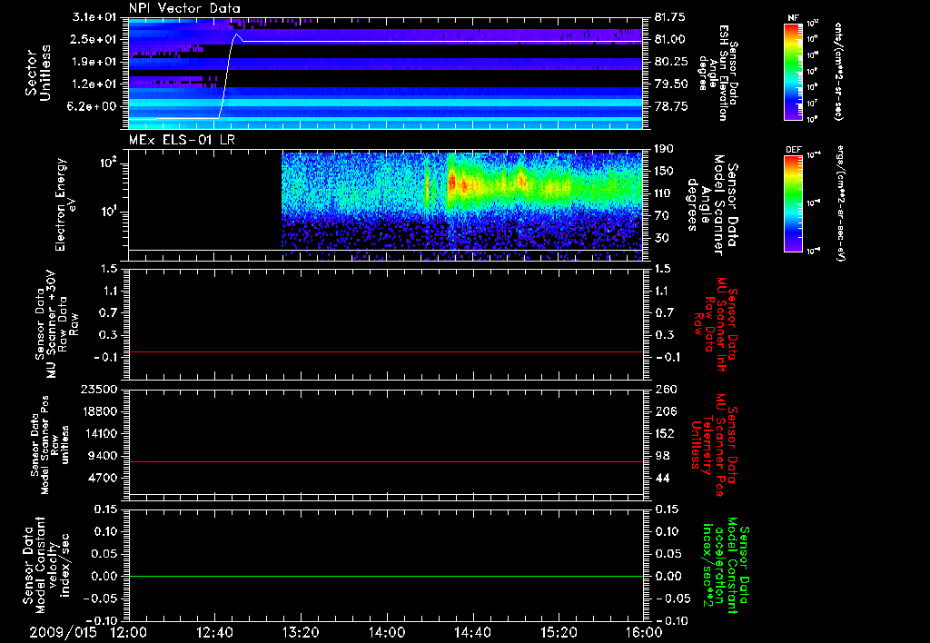Click the 'Model Scanner Pos Raw' axis title
The image size is (930, 643).
(x=50, y=445)
